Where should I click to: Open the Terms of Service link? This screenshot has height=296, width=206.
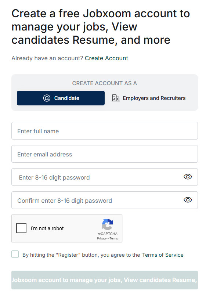coord(163,255)
